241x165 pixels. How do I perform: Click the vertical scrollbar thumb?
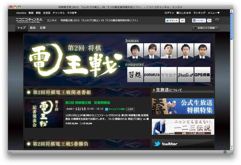coord(231,26)
